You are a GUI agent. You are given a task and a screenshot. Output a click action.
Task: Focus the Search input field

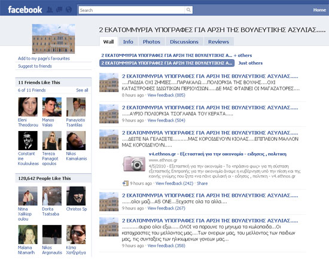[132, 10]
